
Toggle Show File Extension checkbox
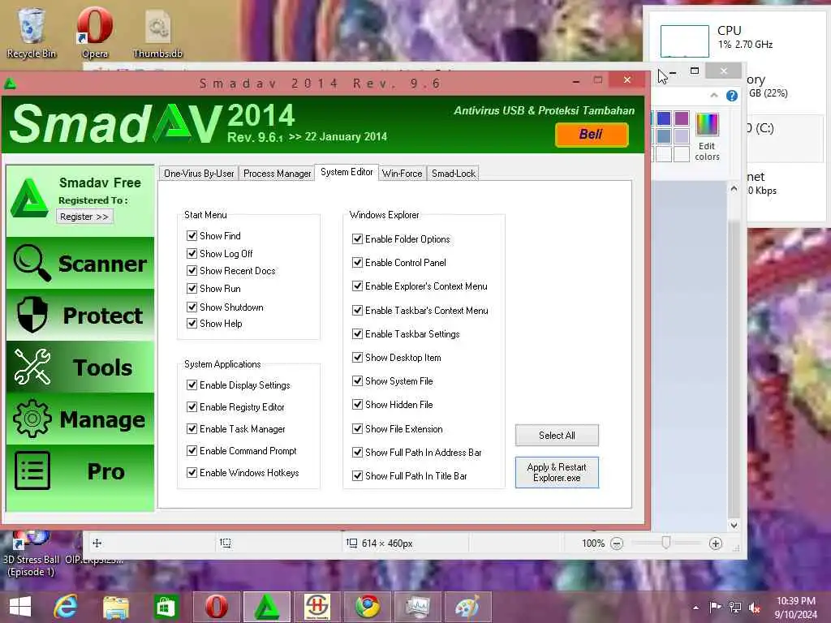click(x=357, y=428)
